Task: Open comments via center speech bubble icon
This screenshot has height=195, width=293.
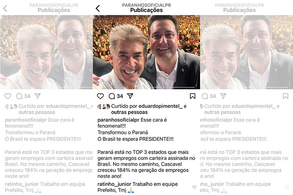Action: point(112,96)
